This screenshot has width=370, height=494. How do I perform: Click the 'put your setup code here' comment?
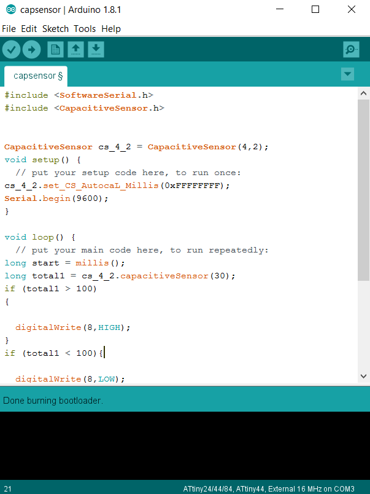point(128,173)
